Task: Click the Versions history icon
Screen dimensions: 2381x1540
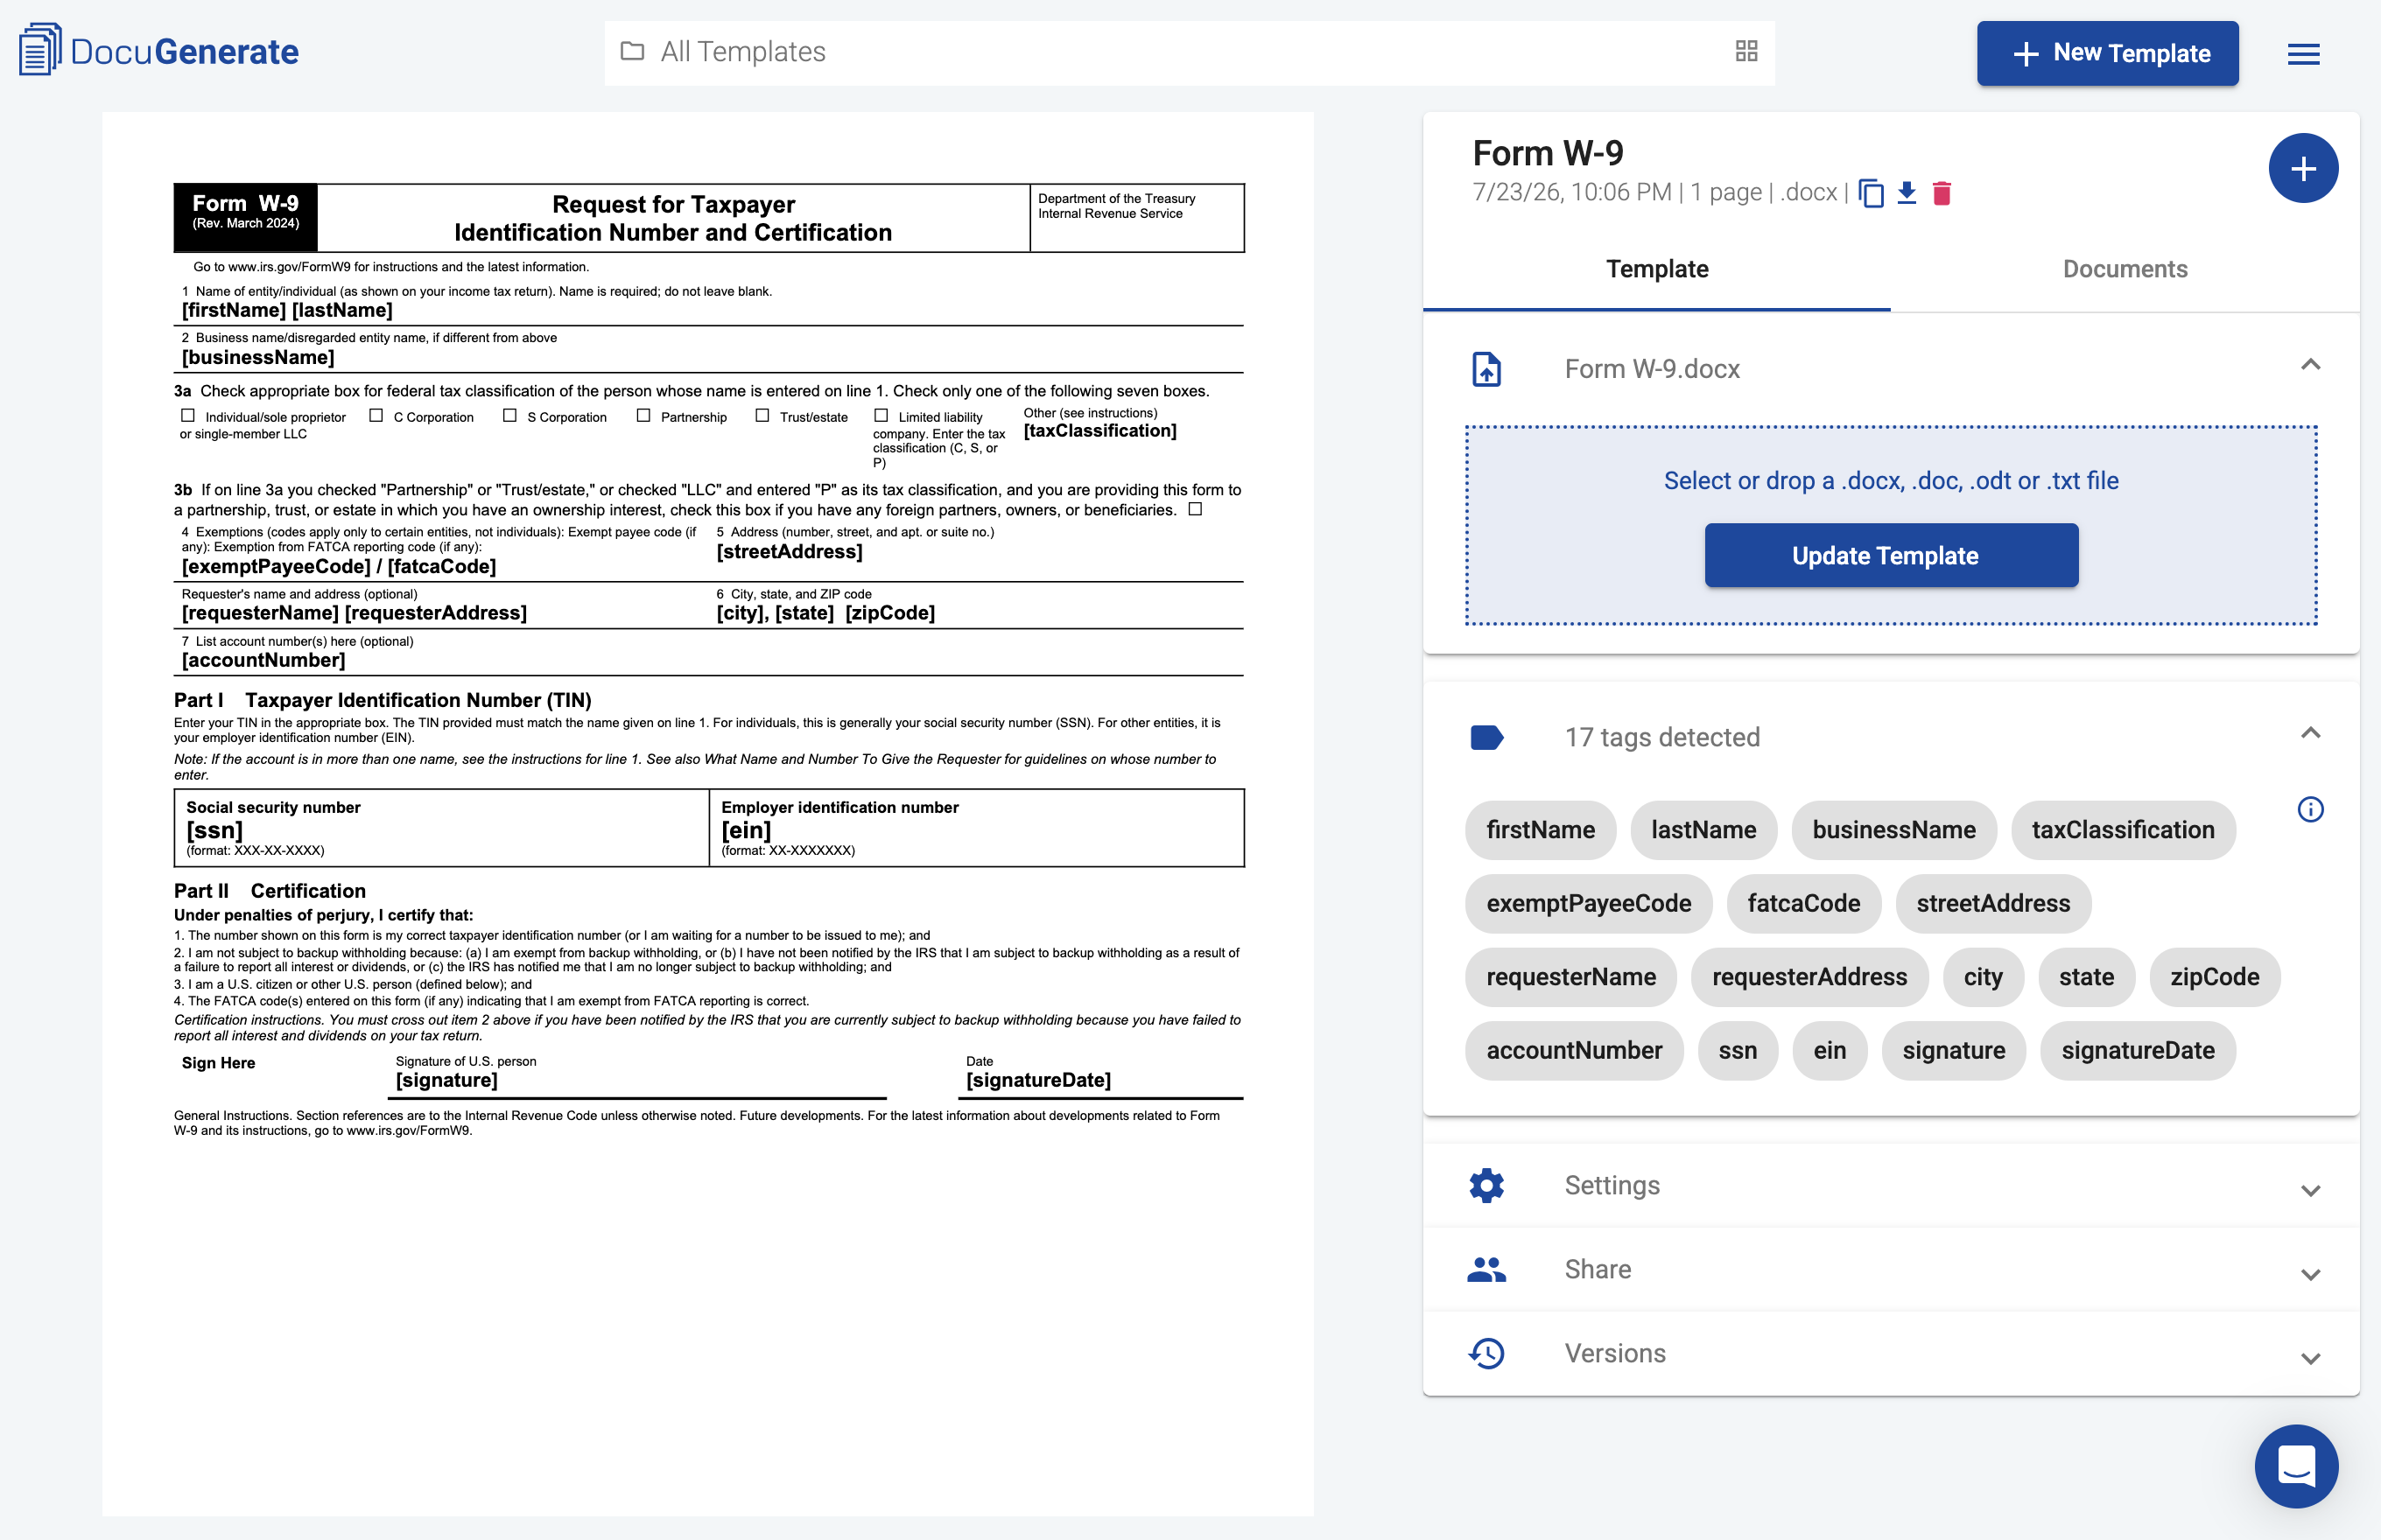Action: pos(1486,1353)
